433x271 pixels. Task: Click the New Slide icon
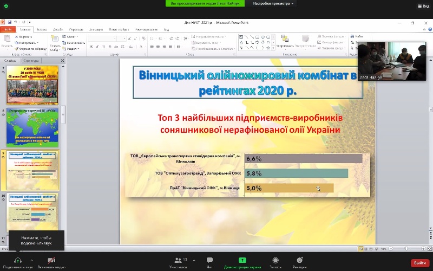(55, 39)
